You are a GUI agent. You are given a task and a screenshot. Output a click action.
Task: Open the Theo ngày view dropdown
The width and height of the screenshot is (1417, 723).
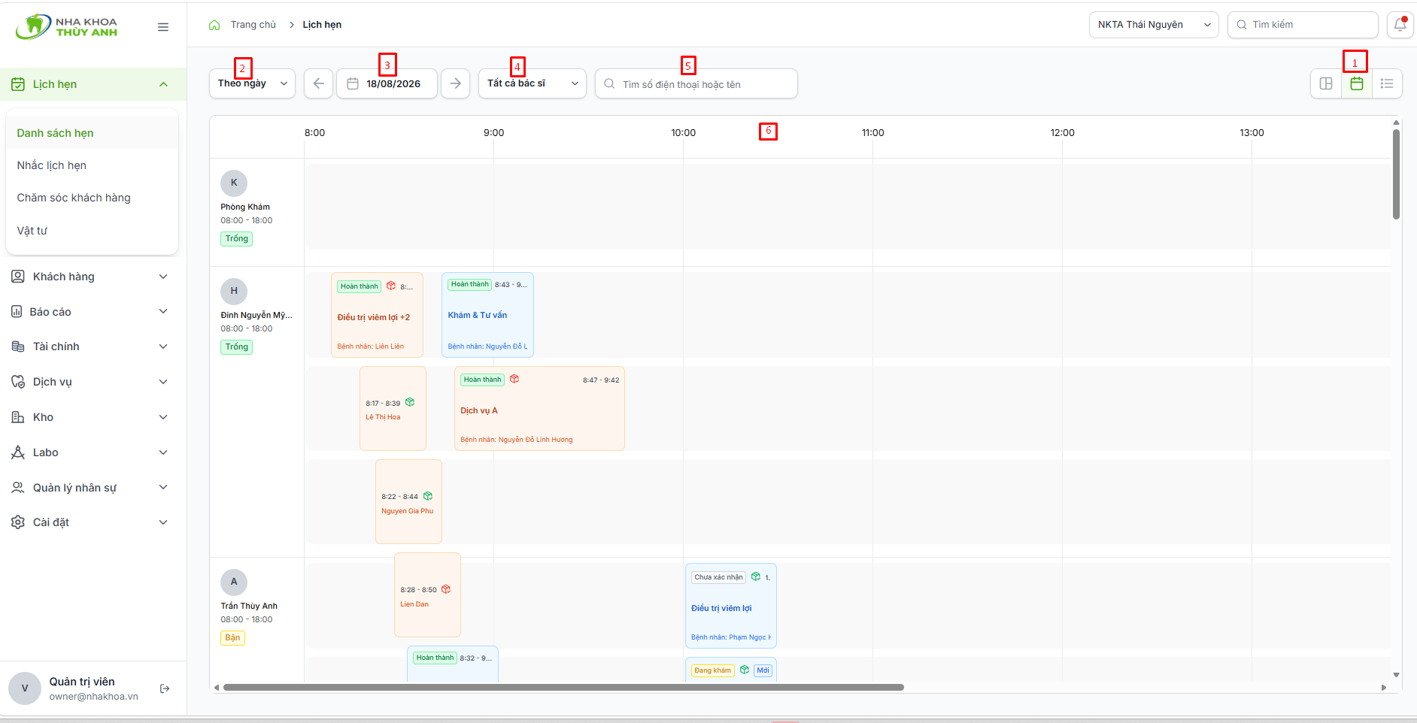click(252, 83)
